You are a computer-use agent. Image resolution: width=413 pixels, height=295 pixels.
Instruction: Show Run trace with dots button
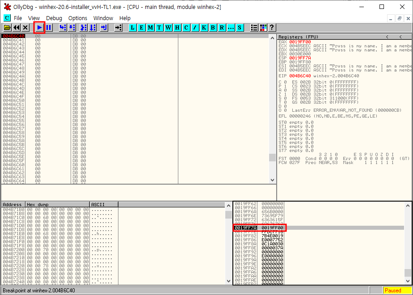(231, 27)
